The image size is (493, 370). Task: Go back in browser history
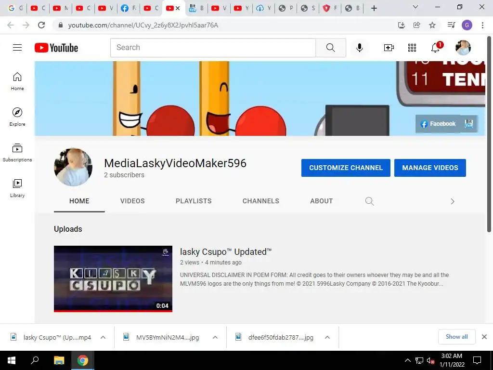tap(11, 25)
